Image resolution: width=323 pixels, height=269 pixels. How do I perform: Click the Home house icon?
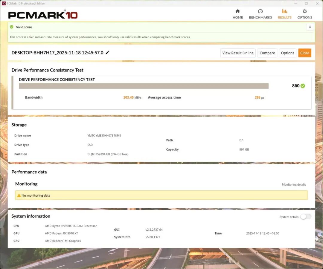pos(237,11)
